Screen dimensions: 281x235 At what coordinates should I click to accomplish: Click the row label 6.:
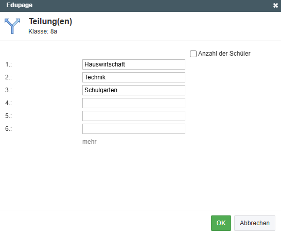coord(8,129)
